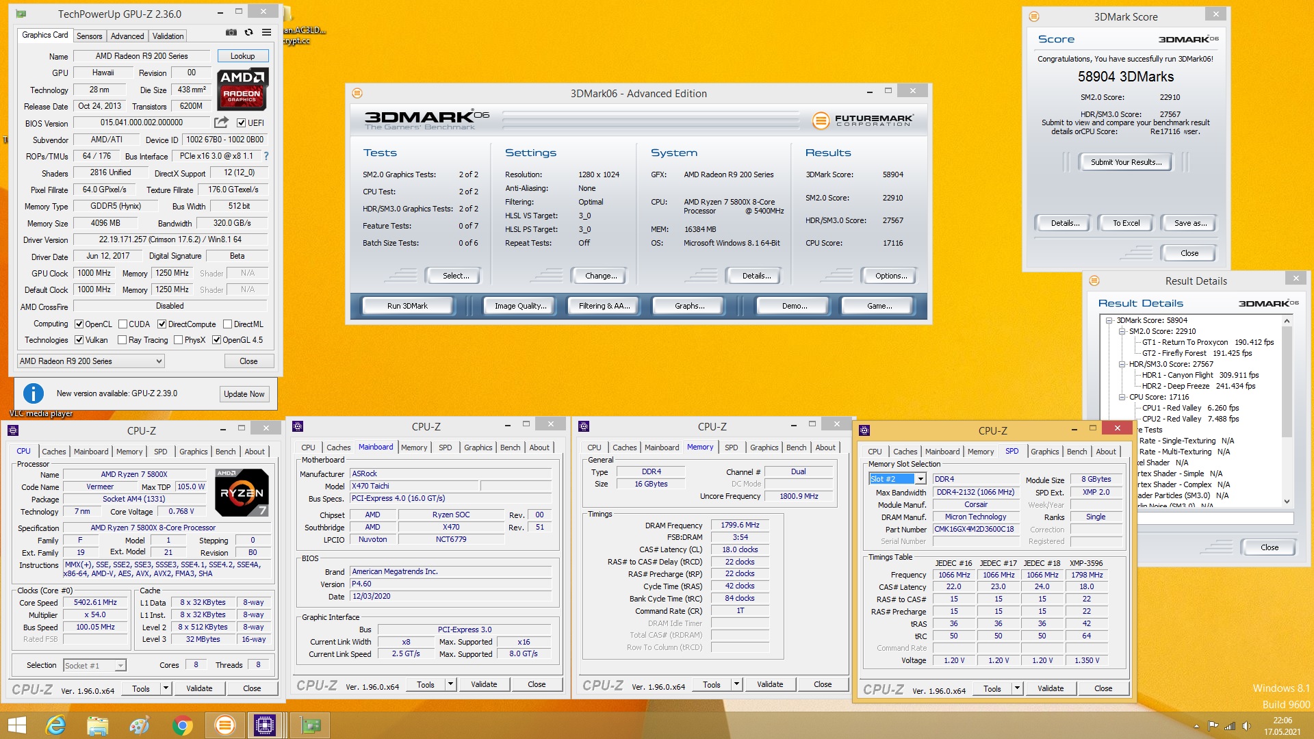Viewport: 1314px width, 739px height.
Task: Open the Slot #2 memory slot dropdown
Action: (897, 479)
